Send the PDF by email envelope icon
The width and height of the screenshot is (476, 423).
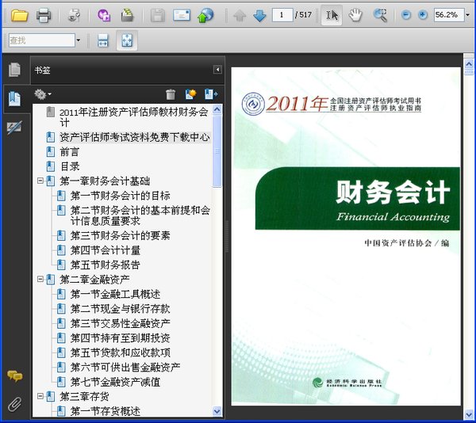click(182, 15)
